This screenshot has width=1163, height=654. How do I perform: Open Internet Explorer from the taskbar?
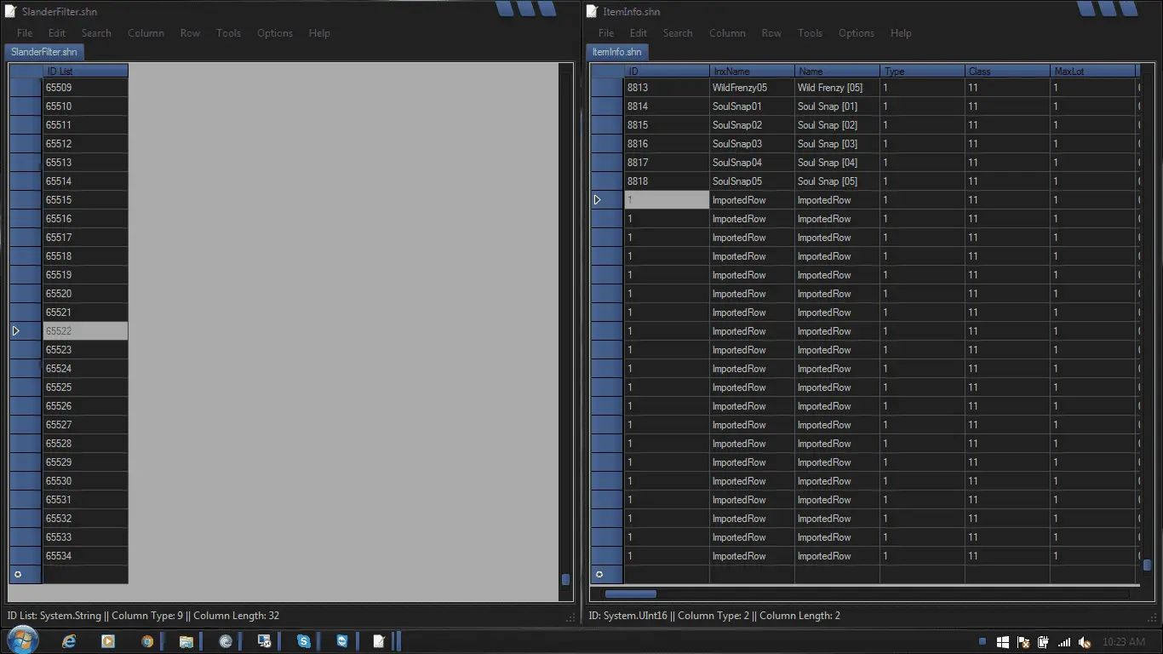[x=70, y=641]
